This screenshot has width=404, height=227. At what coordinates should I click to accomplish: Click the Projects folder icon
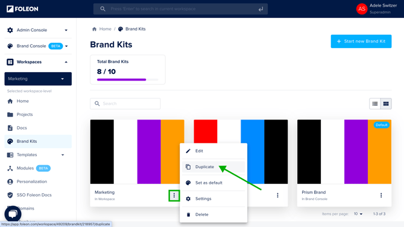coord(10,114)
